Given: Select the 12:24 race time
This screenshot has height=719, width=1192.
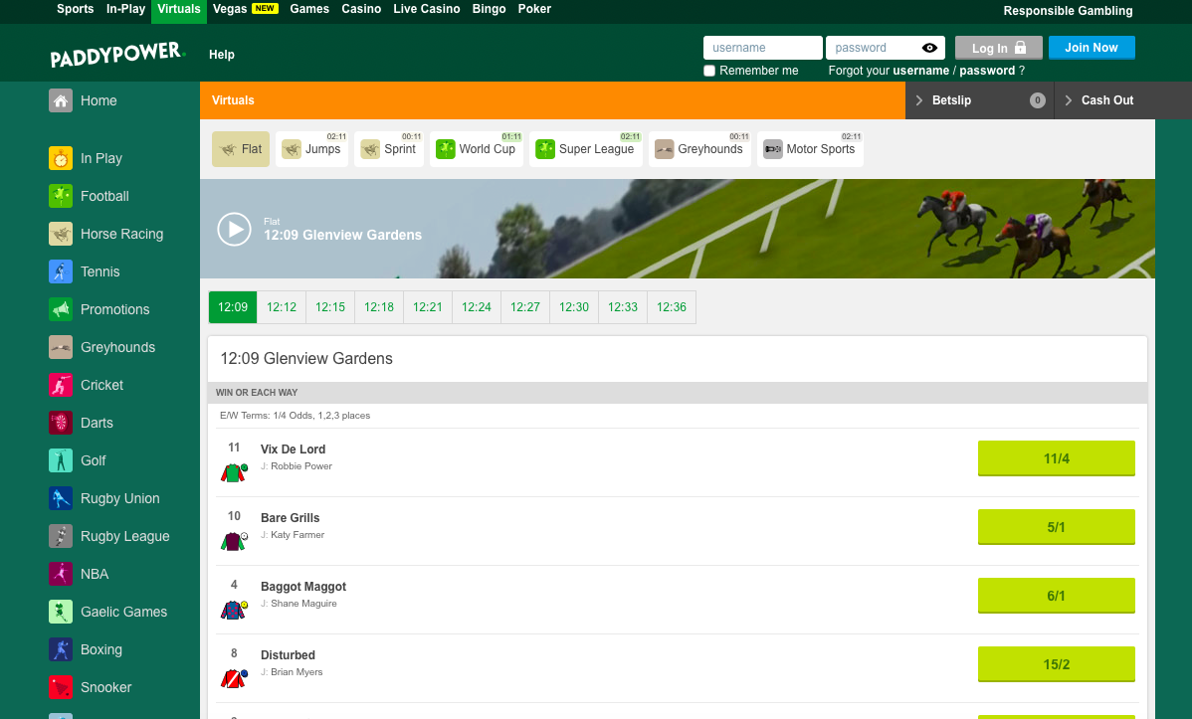Looking at the screenshot, I should click(x=477, y=307).
